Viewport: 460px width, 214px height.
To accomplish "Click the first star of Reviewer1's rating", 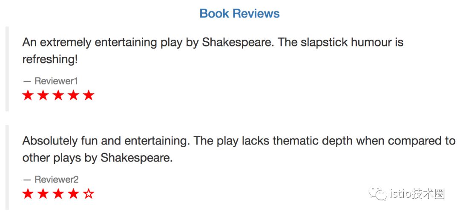I will click(28, 95).
